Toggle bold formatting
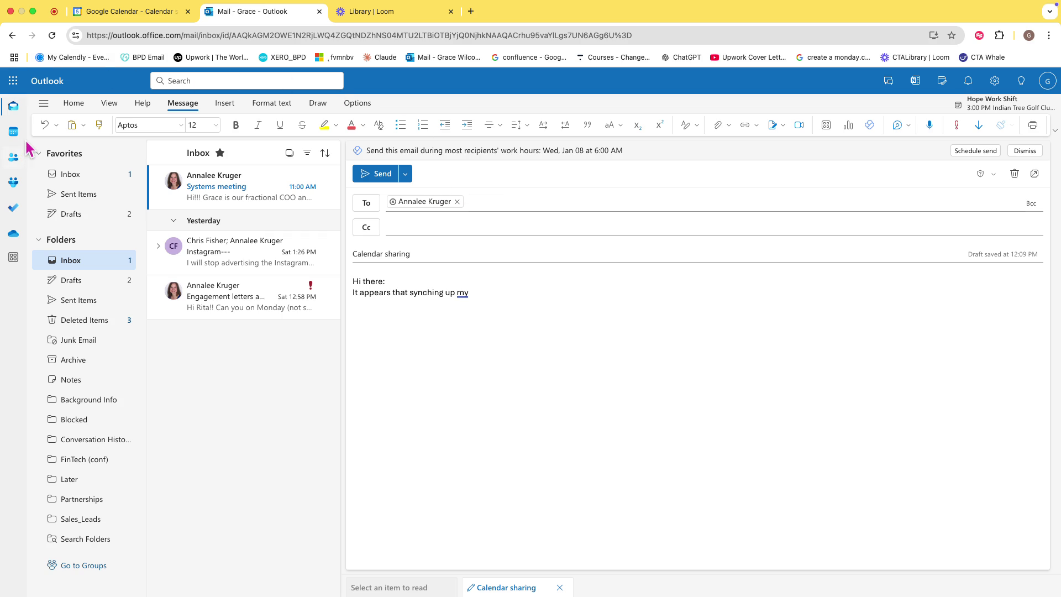Screen dimensions: 1061x597 236,125
